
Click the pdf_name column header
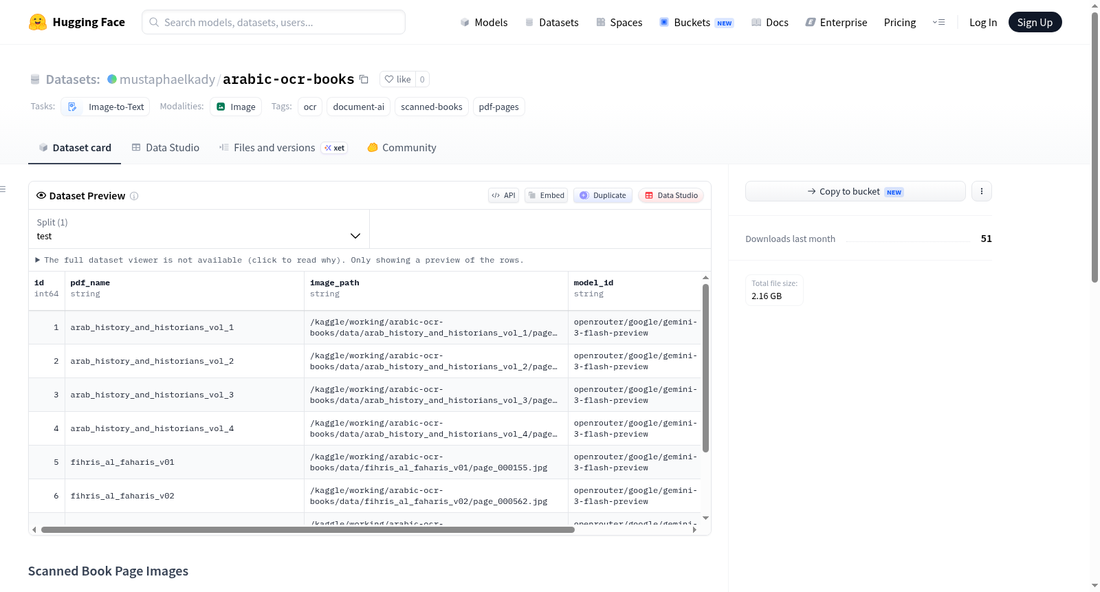(184, 291)
